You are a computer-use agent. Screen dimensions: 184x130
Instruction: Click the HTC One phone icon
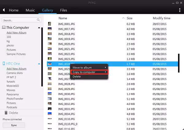pos(4,63)
